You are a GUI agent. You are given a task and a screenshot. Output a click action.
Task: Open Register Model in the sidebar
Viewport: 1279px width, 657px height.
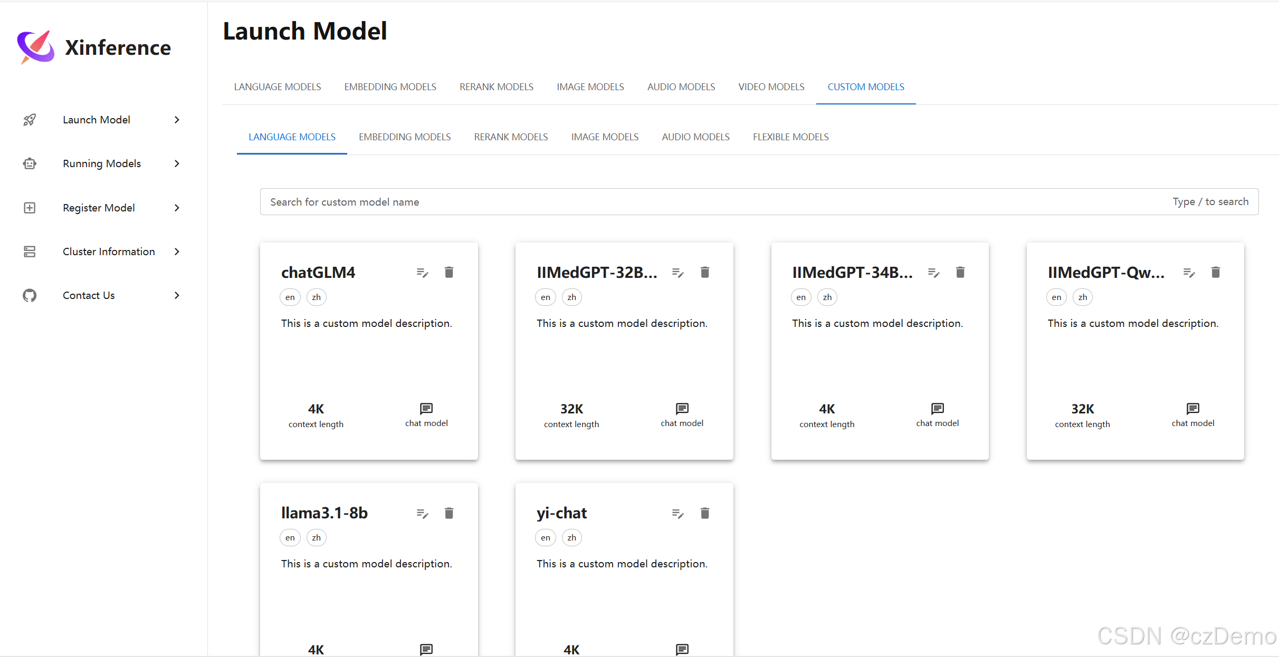click(103, 208)
